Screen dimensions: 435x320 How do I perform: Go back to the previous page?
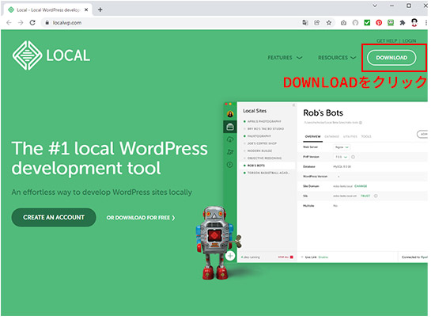coord(9,23)
